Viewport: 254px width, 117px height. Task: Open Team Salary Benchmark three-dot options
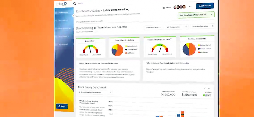point(209,89)
